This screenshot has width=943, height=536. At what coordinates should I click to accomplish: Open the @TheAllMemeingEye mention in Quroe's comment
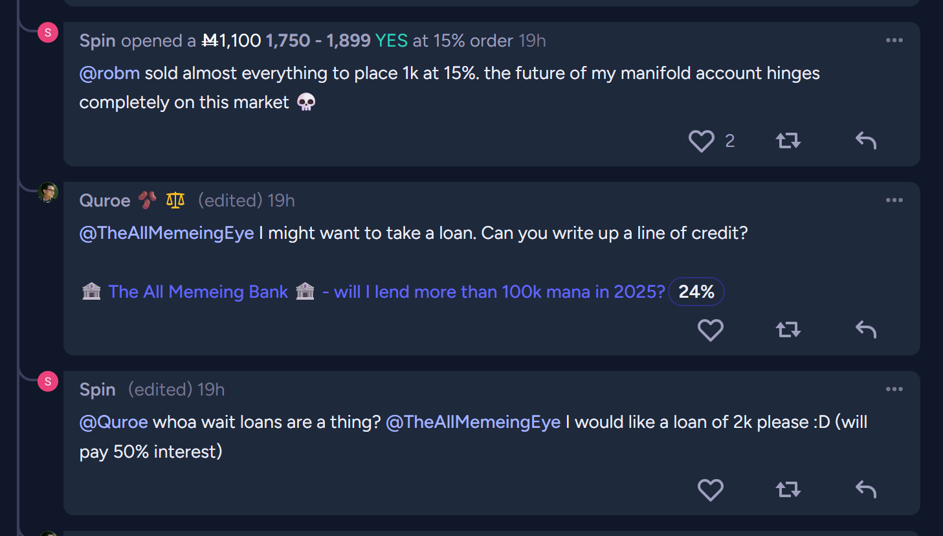tap(166, 233)
